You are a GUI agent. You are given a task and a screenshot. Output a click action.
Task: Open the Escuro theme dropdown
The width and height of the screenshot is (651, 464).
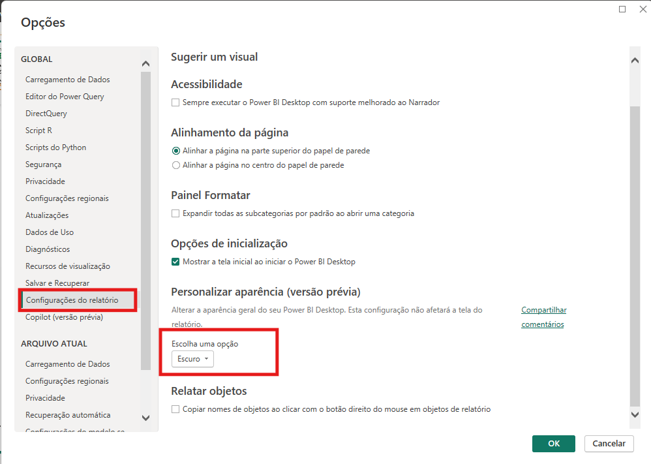pyautogui.click(x=192, y=358)
